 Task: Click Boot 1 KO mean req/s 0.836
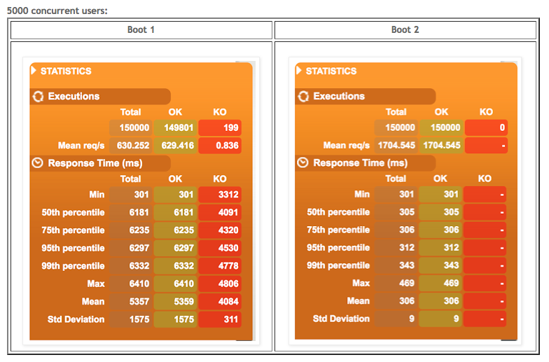tap(220, 146)
